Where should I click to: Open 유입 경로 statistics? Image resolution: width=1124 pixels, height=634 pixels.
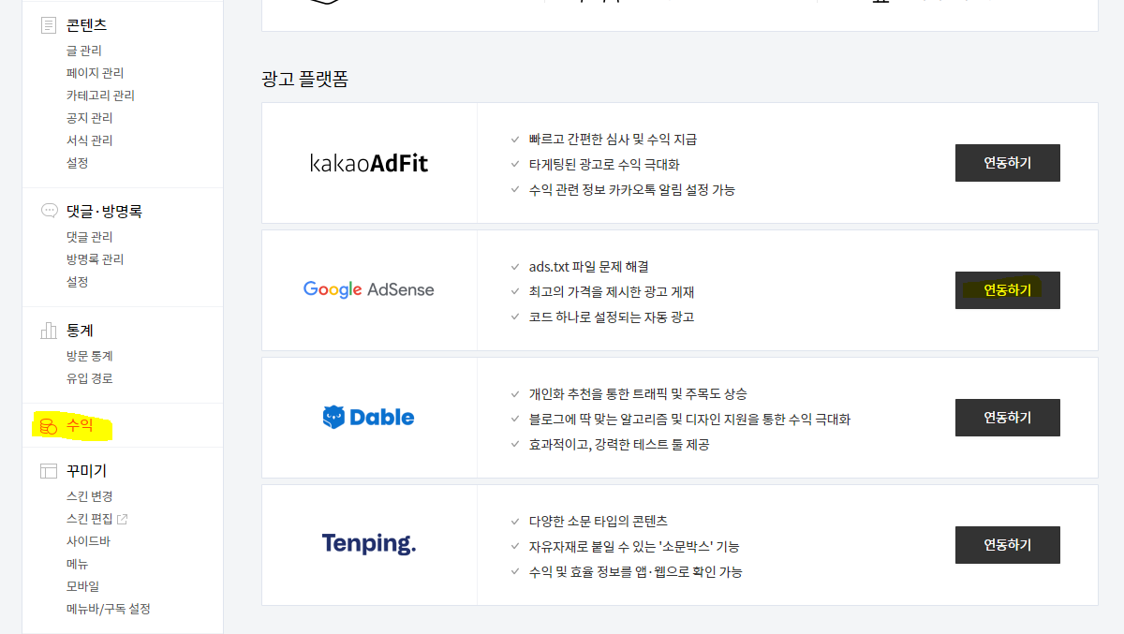(90, 378)
